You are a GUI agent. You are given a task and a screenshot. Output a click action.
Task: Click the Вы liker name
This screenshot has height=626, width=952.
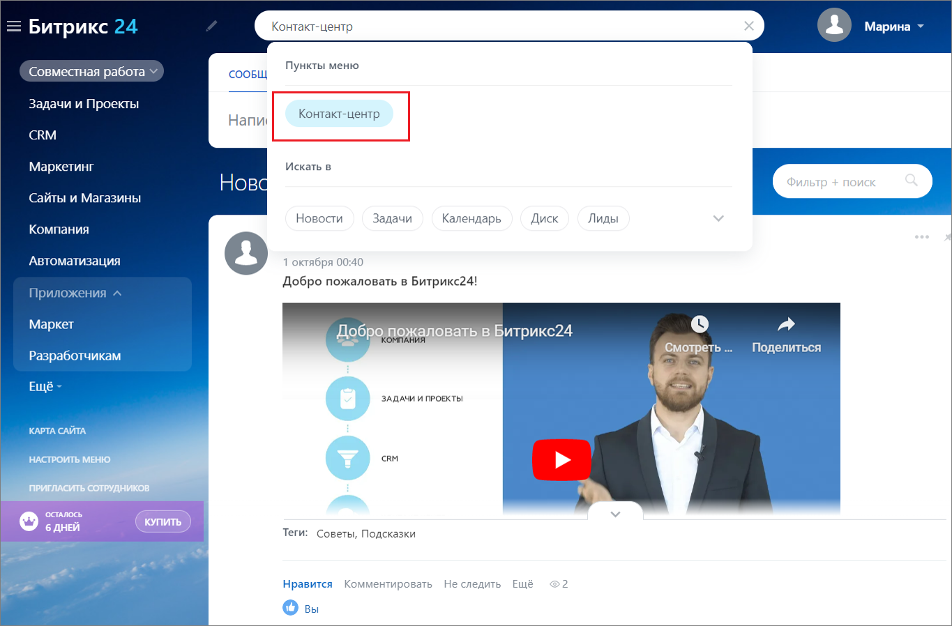click(312, 609)
